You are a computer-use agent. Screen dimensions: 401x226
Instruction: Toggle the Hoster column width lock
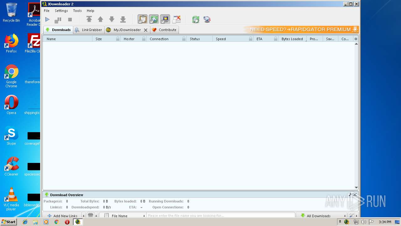144,39
